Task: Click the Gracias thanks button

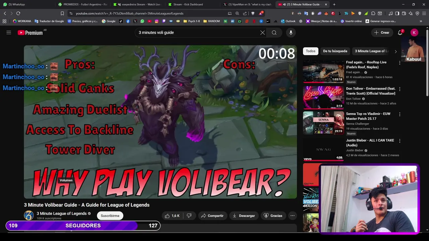Action: click(x=273, y=216)
